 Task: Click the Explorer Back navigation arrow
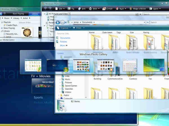[x=58, y=22]
